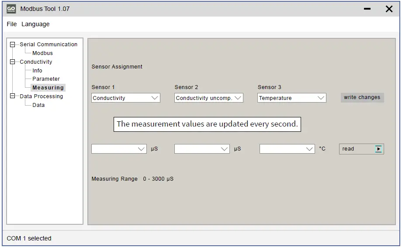Viewport: 402px width, 247px height.
Task: Collapse the Data Processing tree node
Action: click(x=12, y=96)
